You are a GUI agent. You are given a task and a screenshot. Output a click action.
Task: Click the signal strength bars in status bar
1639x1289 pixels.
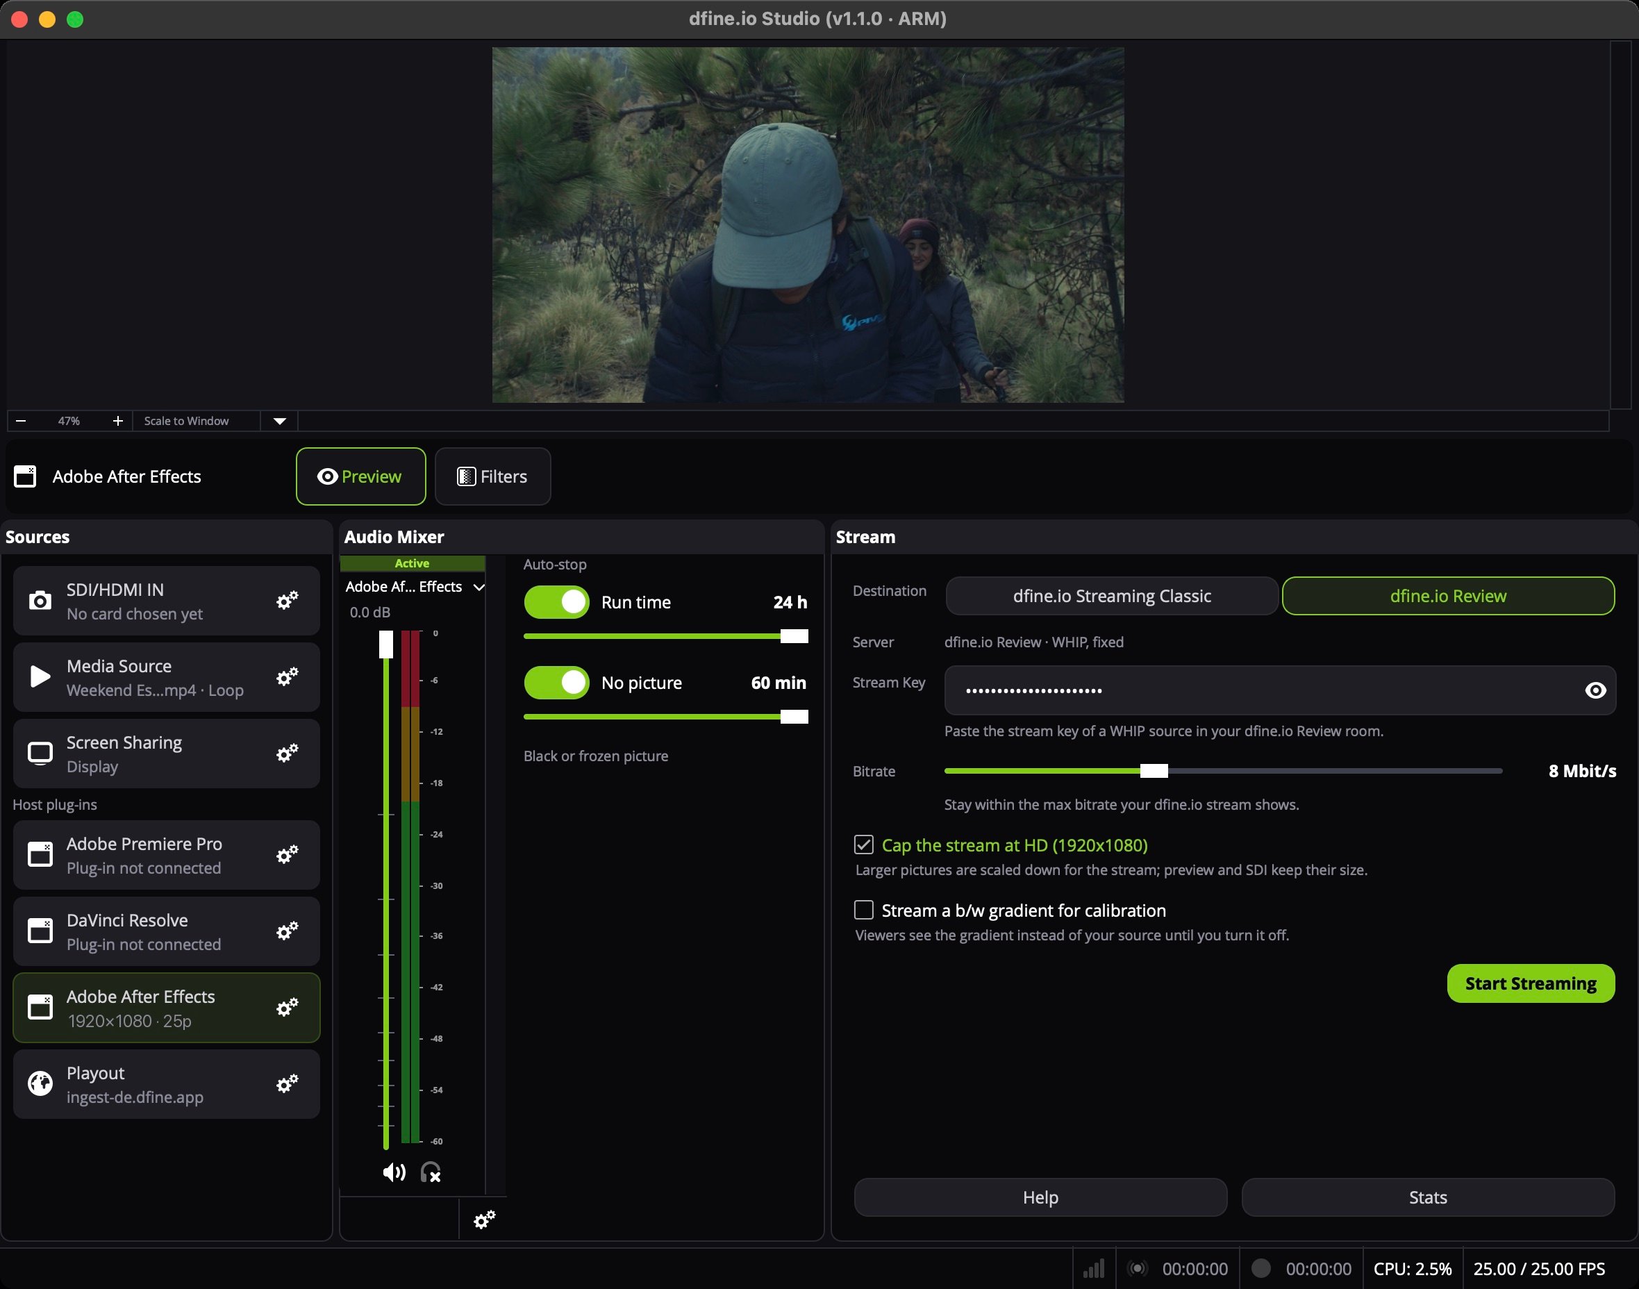[1093, 1269]
